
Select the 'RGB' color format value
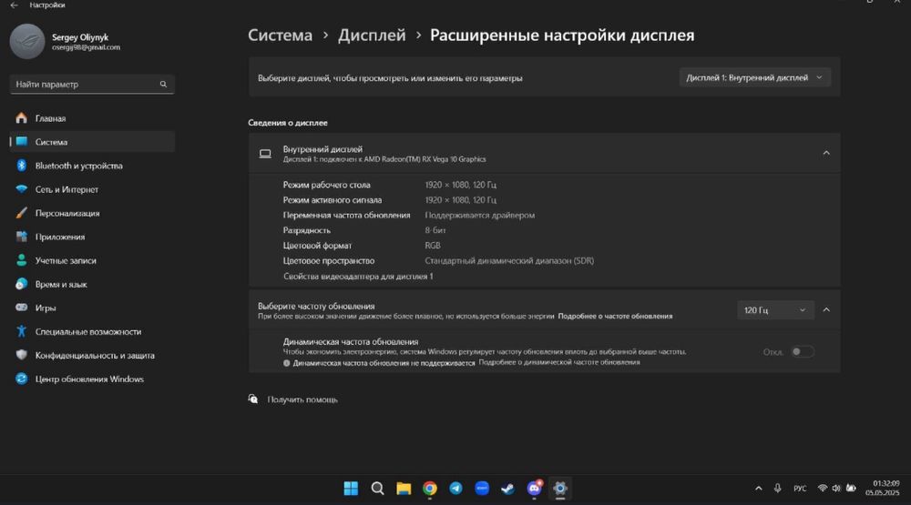pyautogui.click(x=432, y=246)
